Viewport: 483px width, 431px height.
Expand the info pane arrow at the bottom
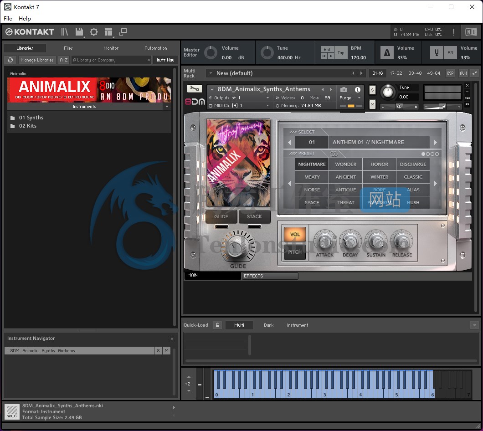tap(174, 408)
